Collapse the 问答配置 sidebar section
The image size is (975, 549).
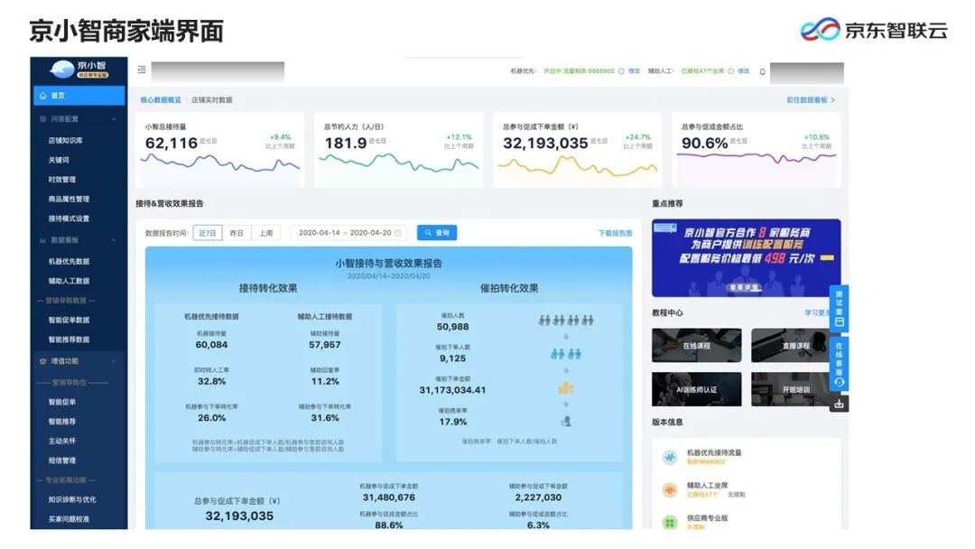point(114,119)
